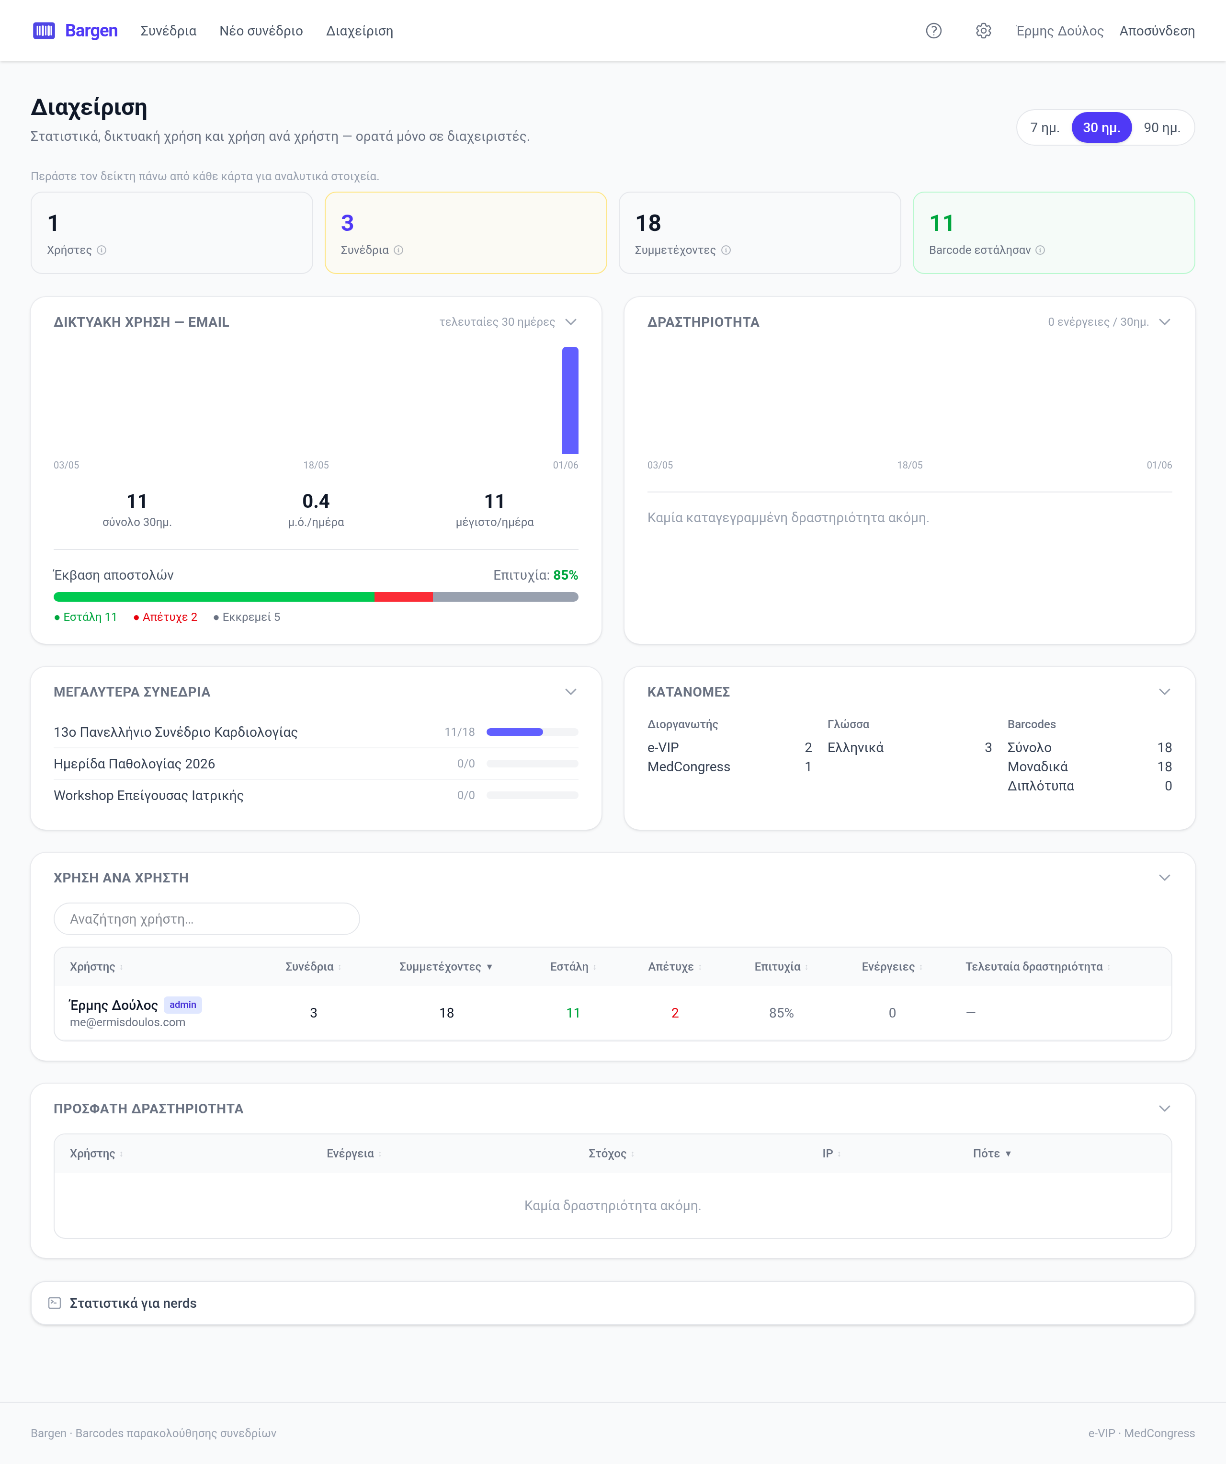The height and width of the screenshot is (1464, 1226).
Task: Click the info icon beside Συνέδρια card
Action: [398, 250]
